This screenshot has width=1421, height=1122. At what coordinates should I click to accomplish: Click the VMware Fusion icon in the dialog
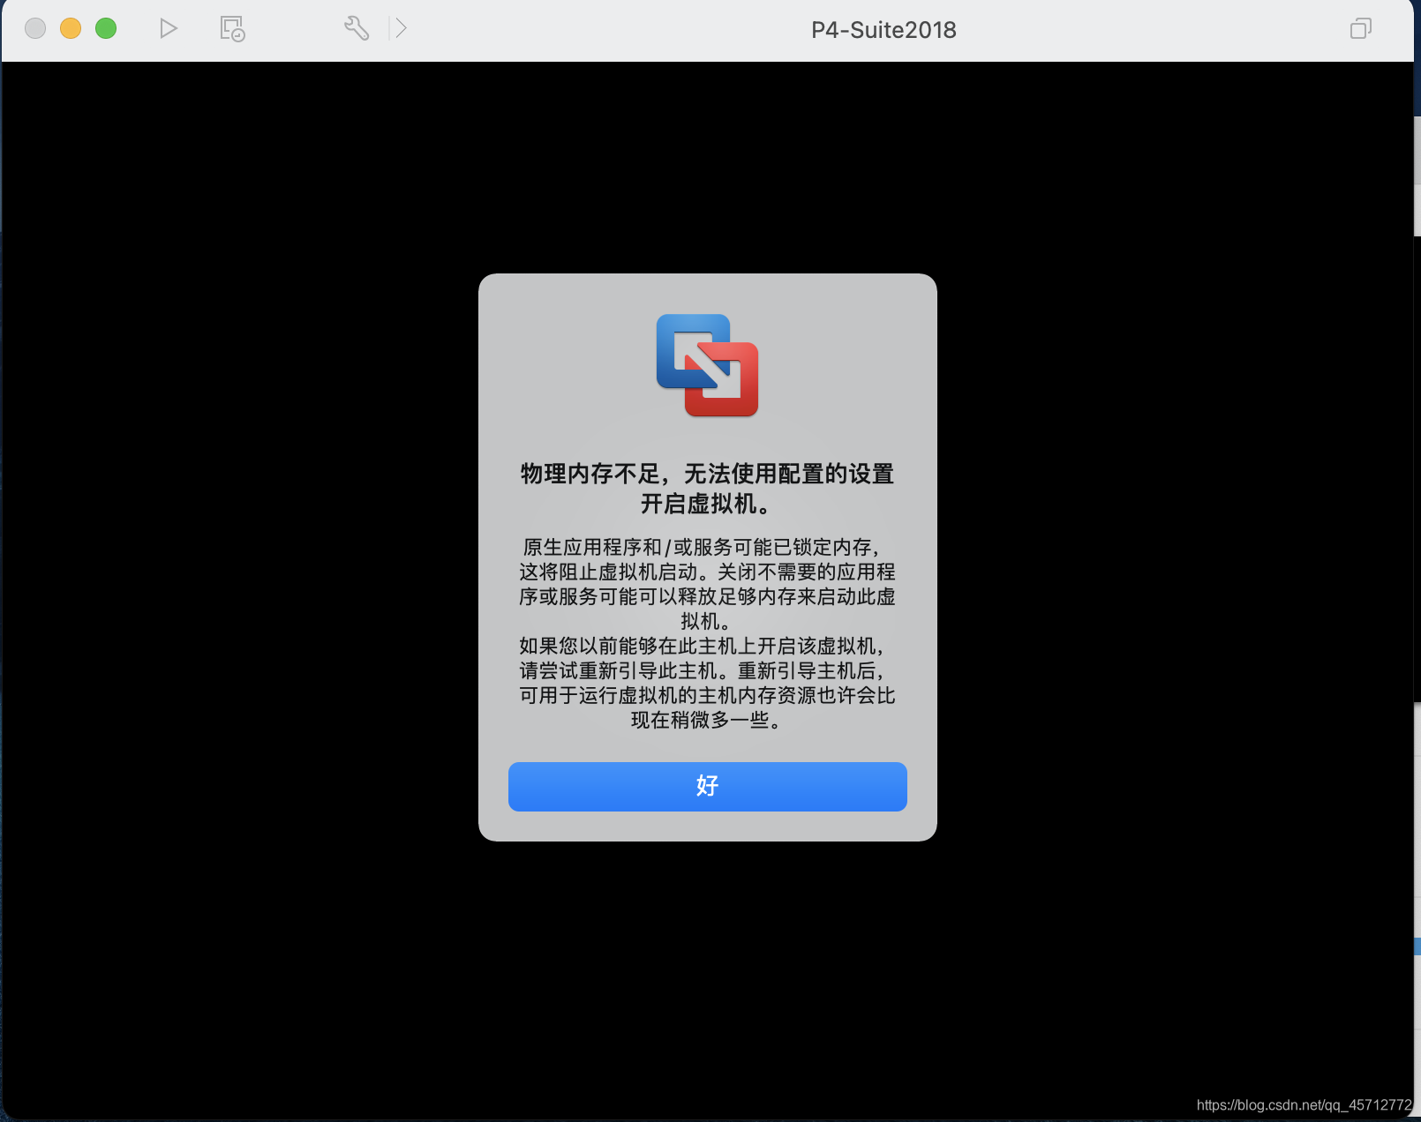point(708,365)
